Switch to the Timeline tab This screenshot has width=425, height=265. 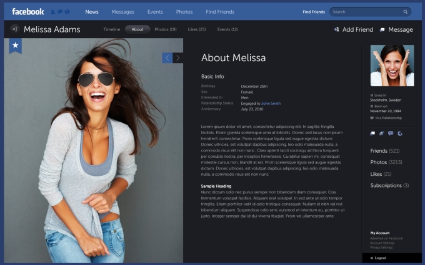tap(112, 29)
